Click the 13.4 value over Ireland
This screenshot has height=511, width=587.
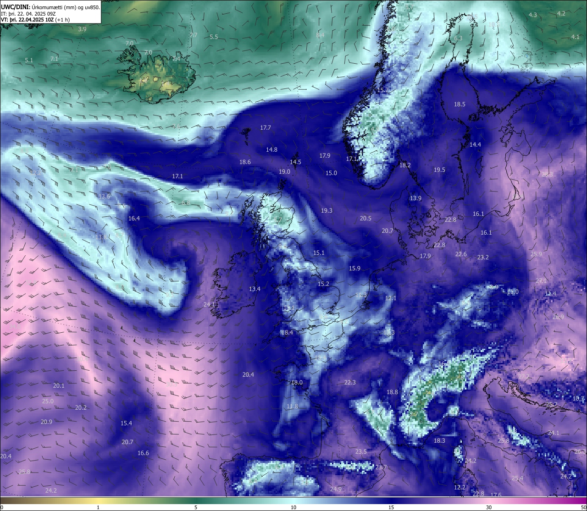click(x=255, y=289)
